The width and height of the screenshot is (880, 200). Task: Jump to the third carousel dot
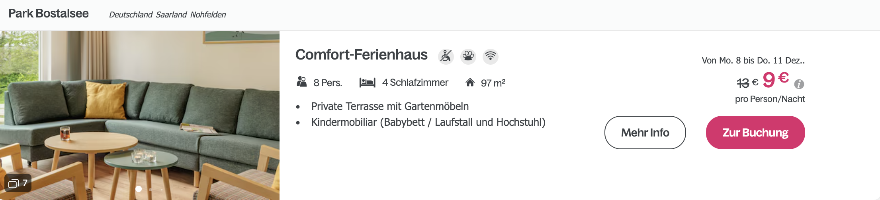coord(161,189)
